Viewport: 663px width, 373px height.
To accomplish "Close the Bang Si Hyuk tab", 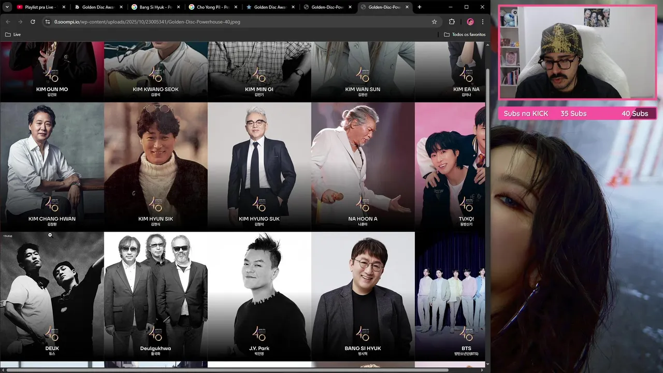I will (178, 7).
